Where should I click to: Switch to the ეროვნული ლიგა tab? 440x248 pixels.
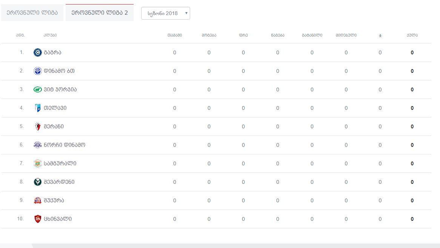coord(32,13)
